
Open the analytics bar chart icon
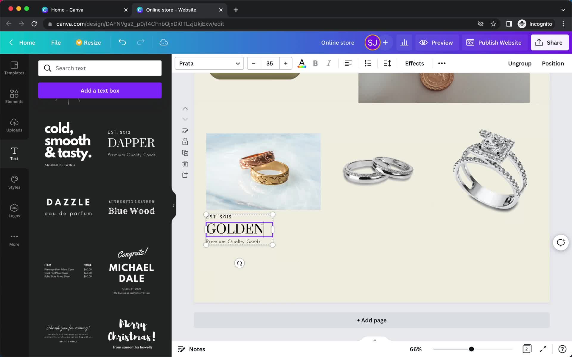[x=404, y=43]
